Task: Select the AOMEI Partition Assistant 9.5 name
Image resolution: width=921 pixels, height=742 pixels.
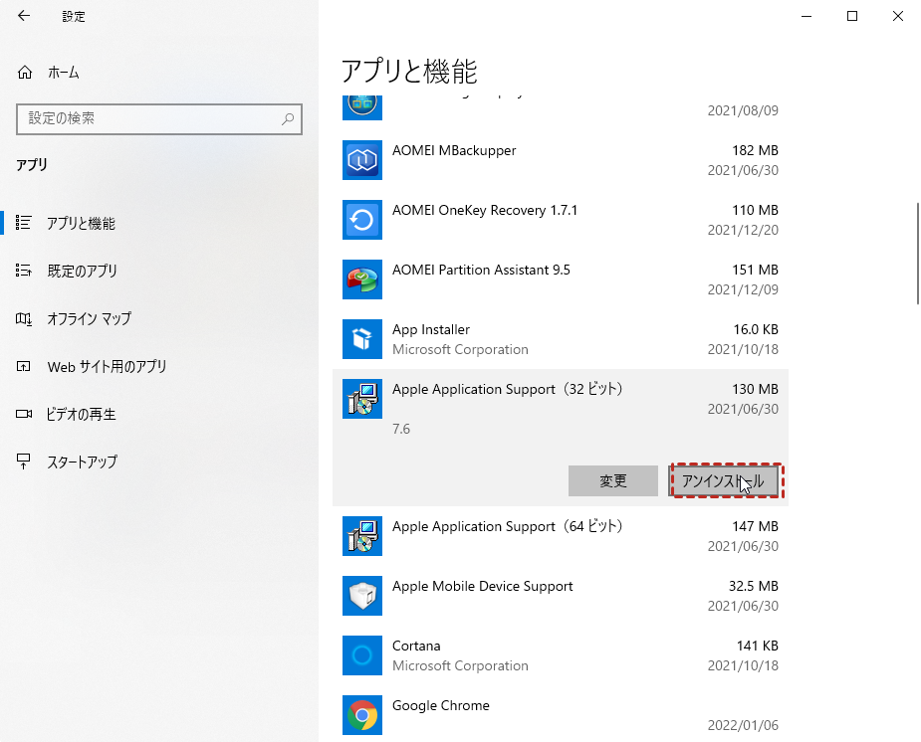Action: click(x=481, y=270)
